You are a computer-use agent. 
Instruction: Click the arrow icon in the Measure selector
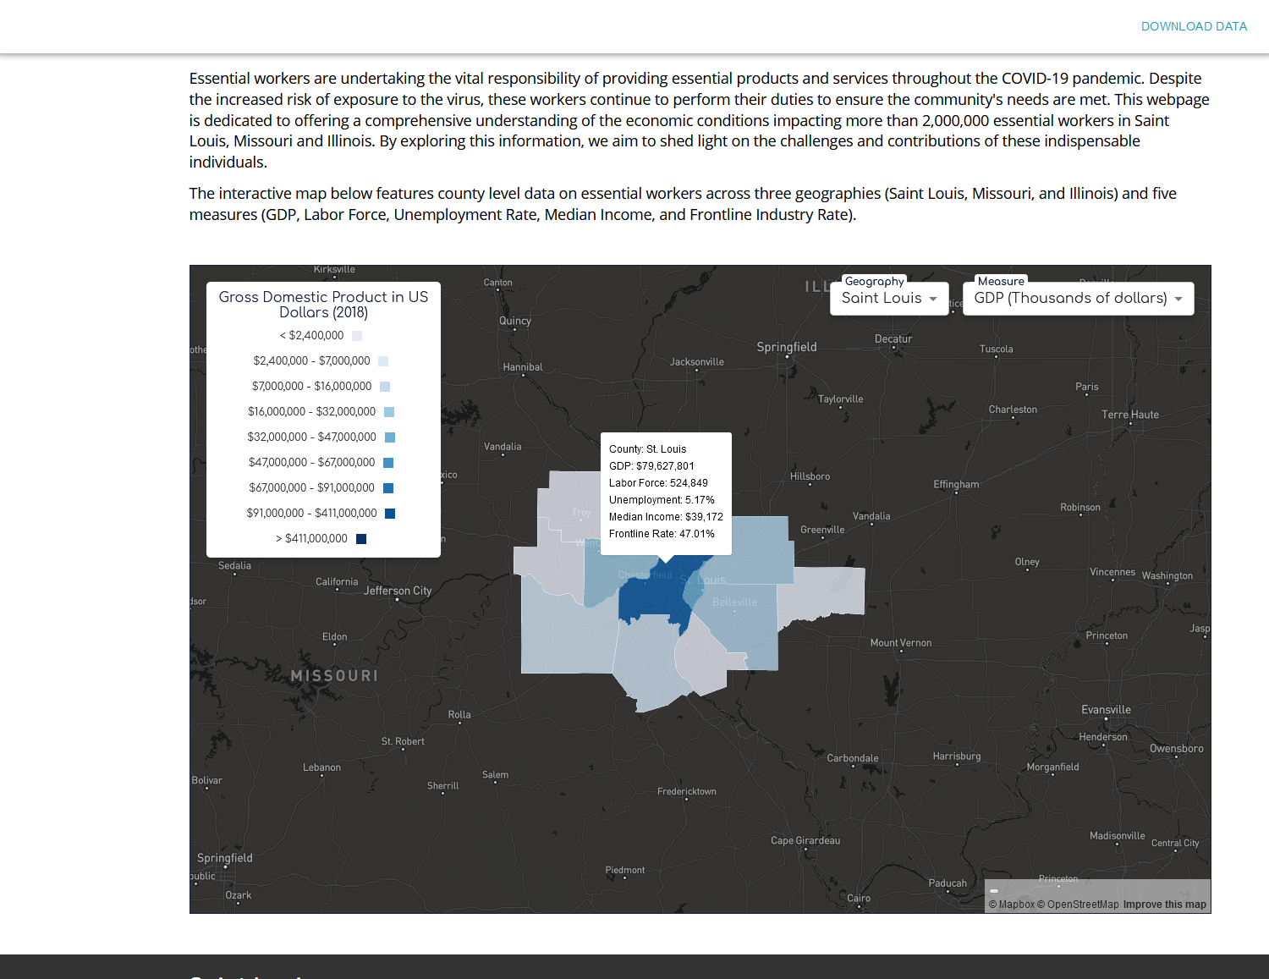pyautogui.click(x=1178, y=299)
